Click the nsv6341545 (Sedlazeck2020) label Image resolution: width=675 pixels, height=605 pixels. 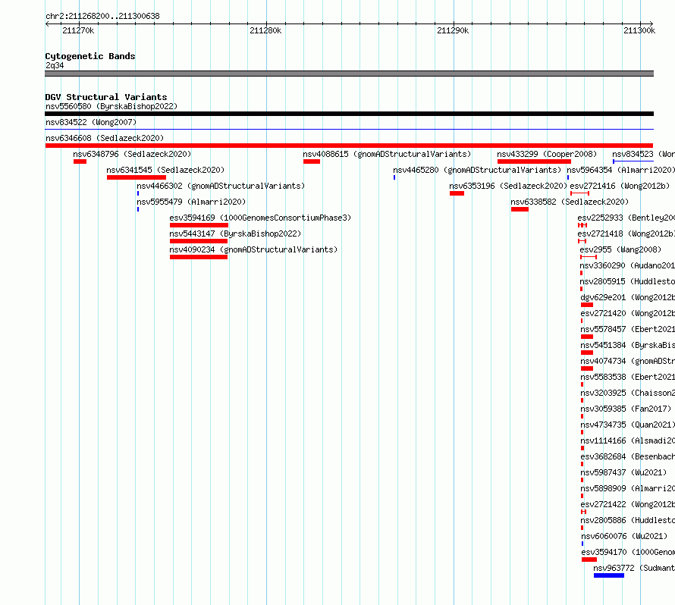point(165,170)
